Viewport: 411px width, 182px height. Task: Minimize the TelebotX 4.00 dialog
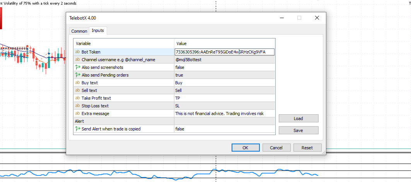(x=282, y=18)
